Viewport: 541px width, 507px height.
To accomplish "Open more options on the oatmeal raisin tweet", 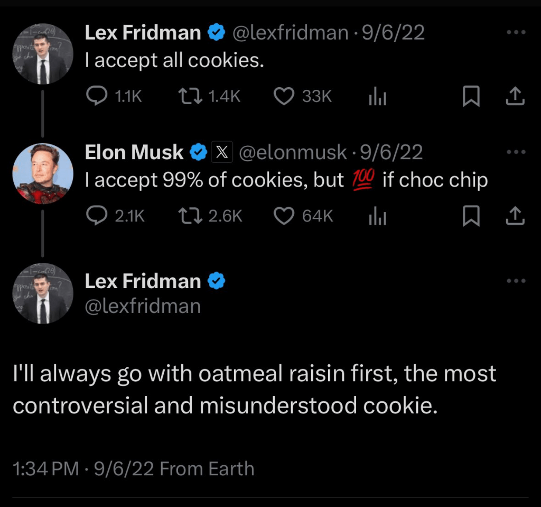I will tap(516, 281).
